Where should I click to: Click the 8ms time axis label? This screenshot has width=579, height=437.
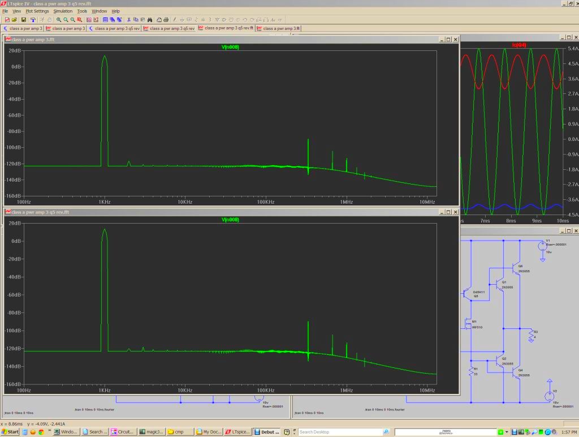point(511,221)
